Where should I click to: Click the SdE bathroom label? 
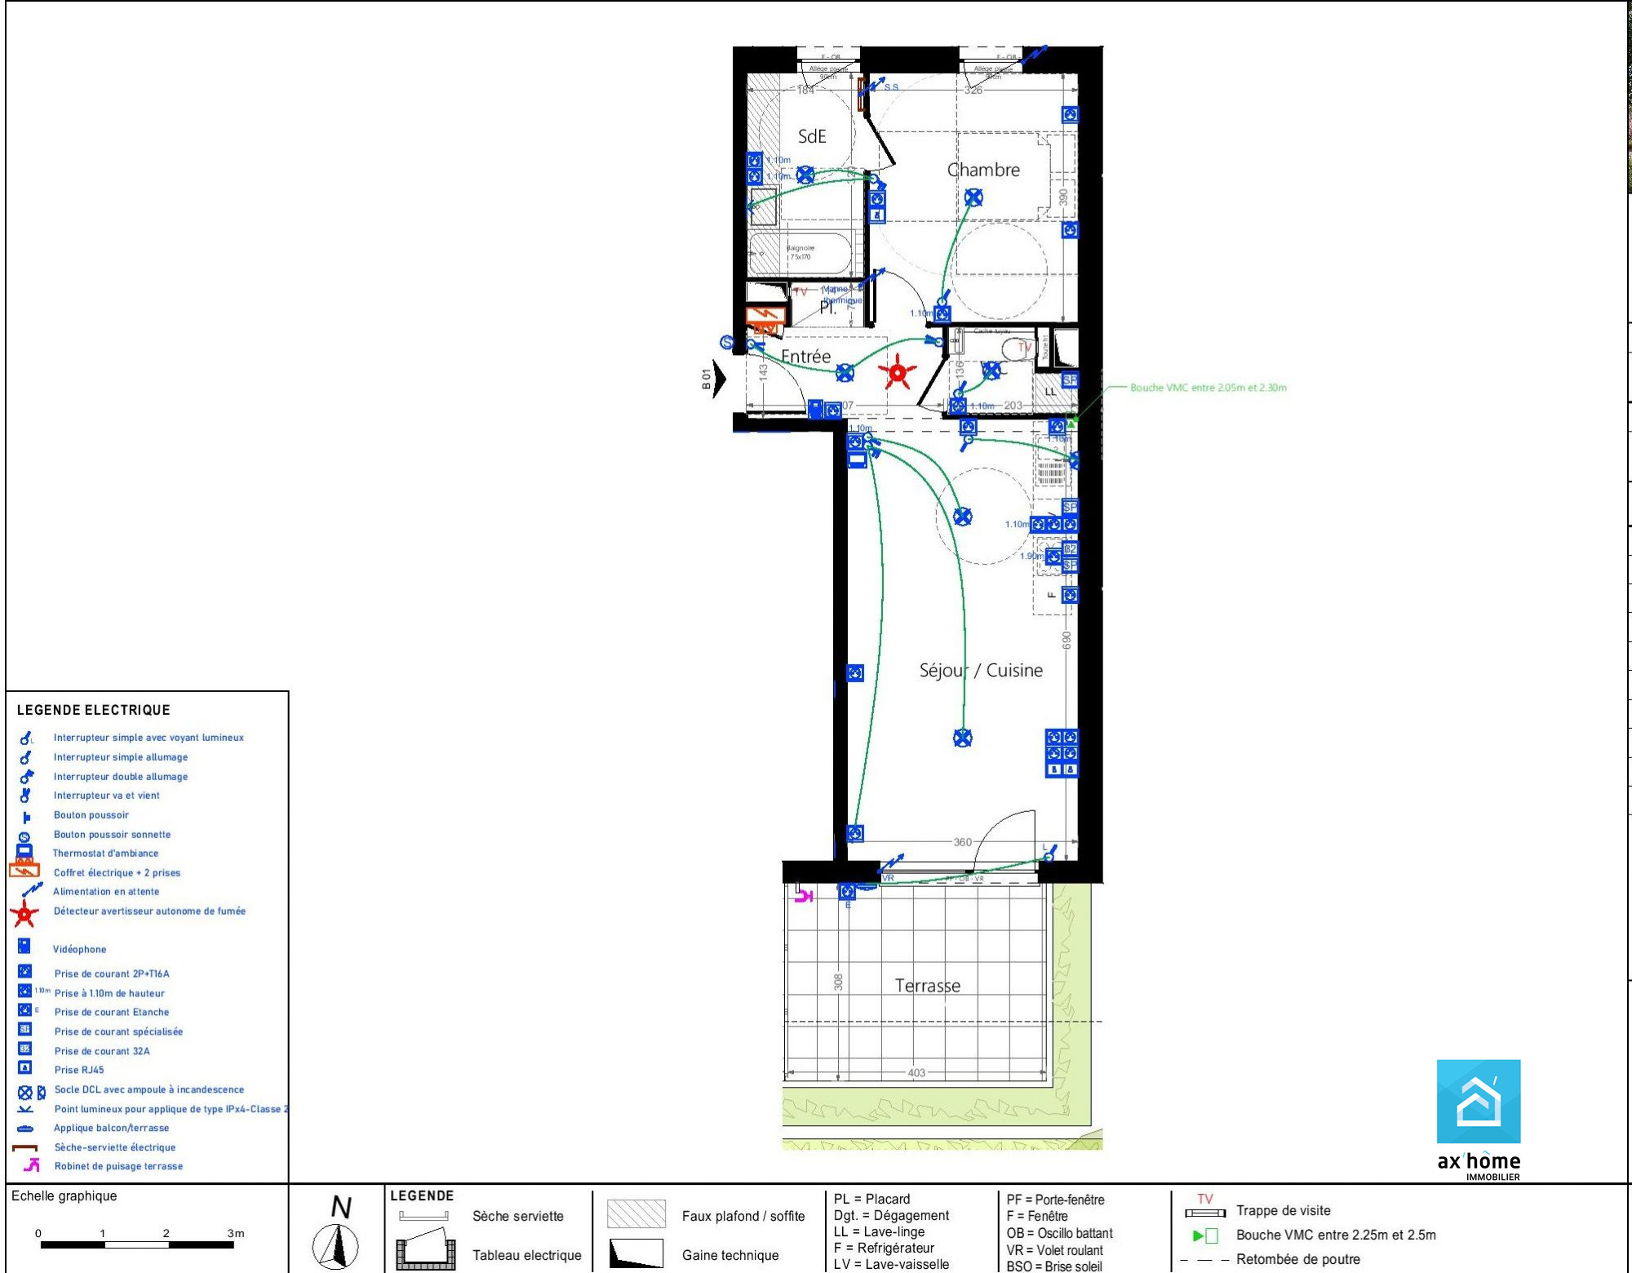tap(812, 136)
